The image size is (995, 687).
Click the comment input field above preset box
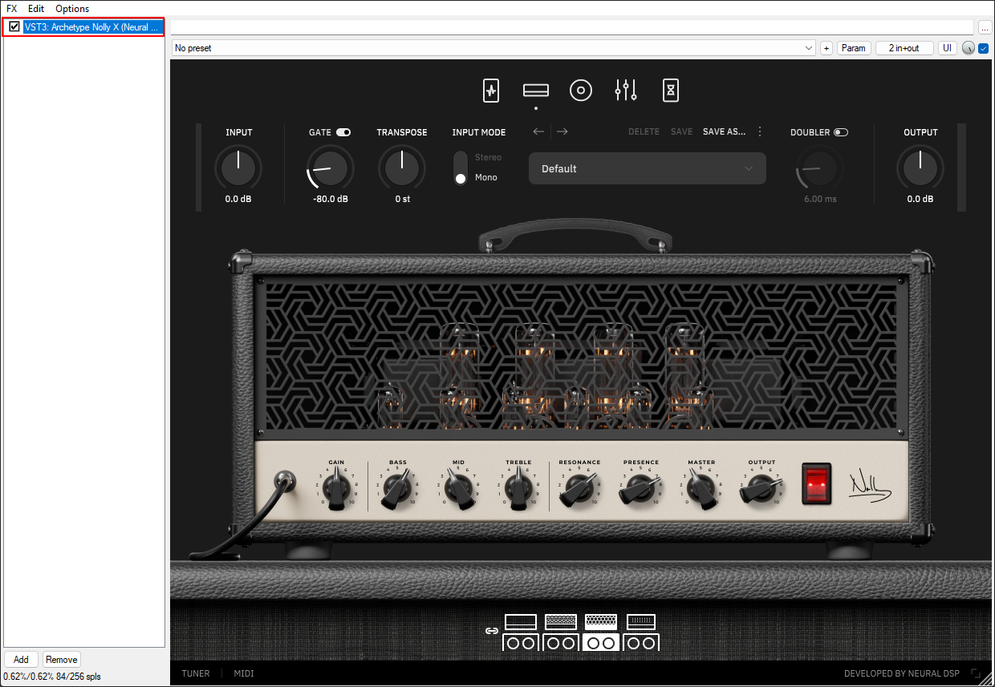tap(572, 27)
